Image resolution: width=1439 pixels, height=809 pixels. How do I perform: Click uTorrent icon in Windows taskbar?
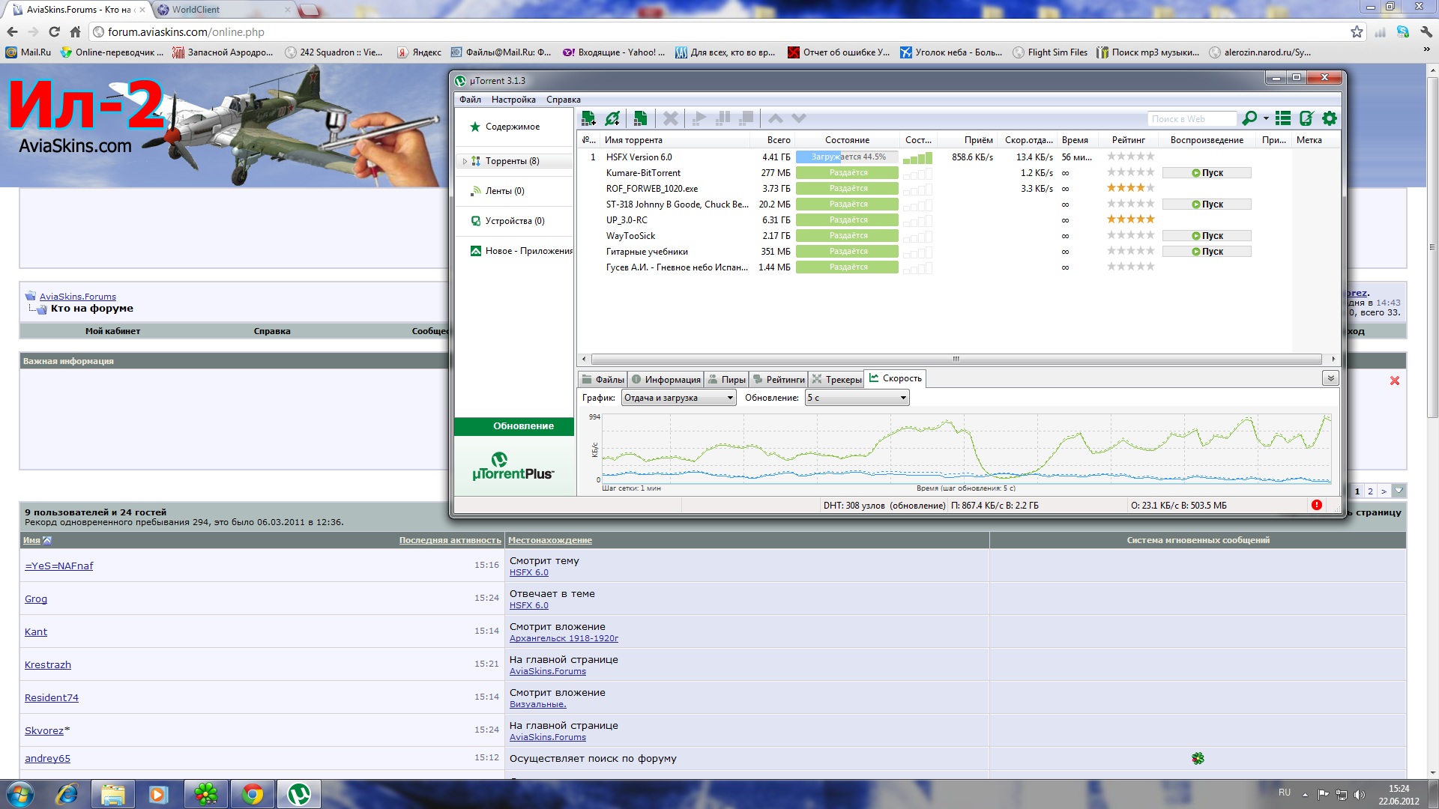pos(299,794)
